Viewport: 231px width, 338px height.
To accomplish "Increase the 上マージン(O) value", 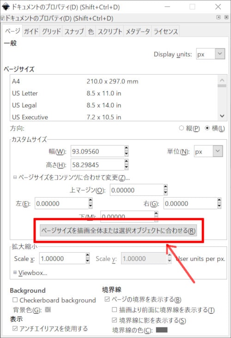I will tap(165, 187).
